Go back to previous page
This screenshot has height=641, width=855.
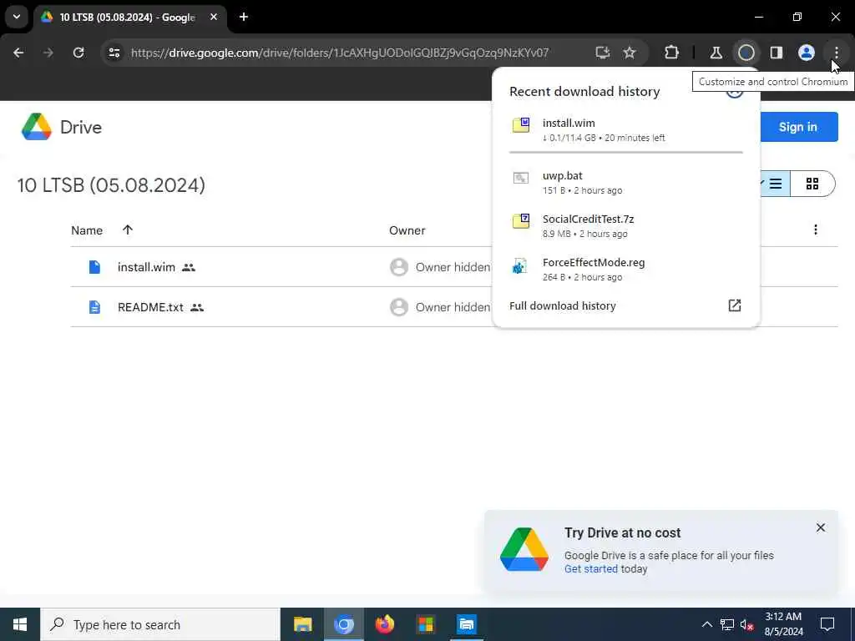(x=18, y=53)
